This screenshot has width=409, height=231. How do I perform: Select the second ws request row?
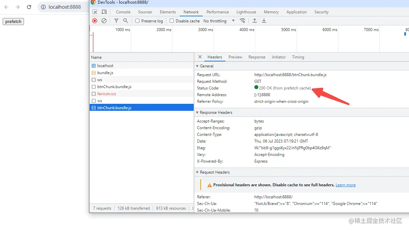click(x=142, y=101)
